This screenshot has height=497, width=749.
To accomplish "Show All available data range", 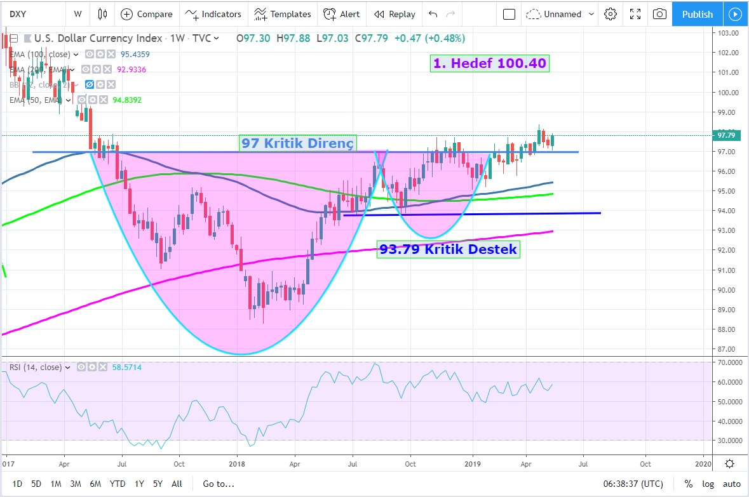I will pyautogui.click(x=177, y=484).
